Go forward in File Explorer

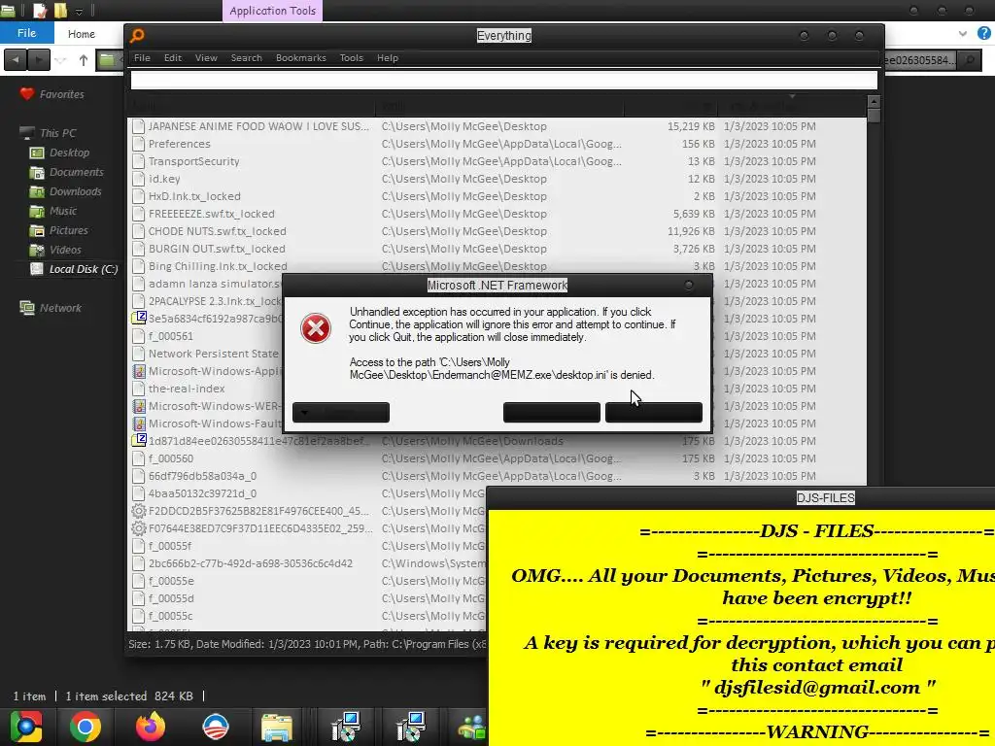pos(39,60)
